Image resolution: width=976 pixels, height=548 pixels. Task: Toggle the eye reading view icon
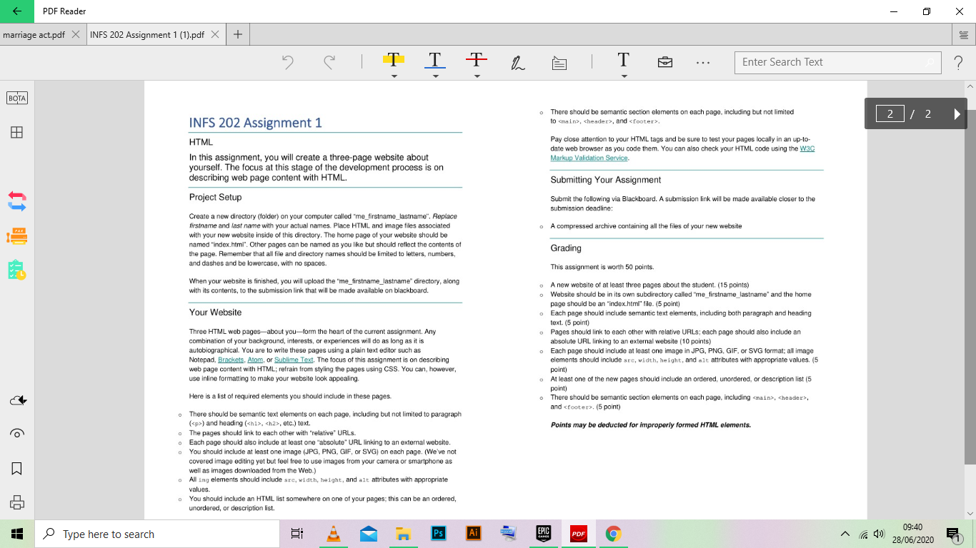(17, 434)
